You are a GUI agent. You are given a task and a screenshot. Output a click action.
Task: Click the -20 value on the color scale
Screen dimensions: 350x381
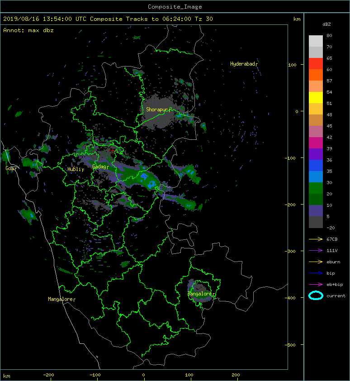click(x=331, y=228)
